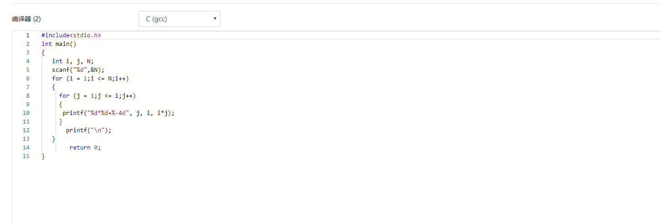Screen dimensions: 661x224
Task: Select line number 10 in the gutter
Action: click(x=26, y=113)
